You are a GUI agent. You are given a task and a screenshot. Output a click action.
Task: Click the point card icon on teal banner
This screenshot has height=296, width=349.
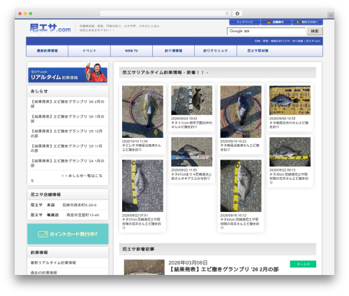43,234
